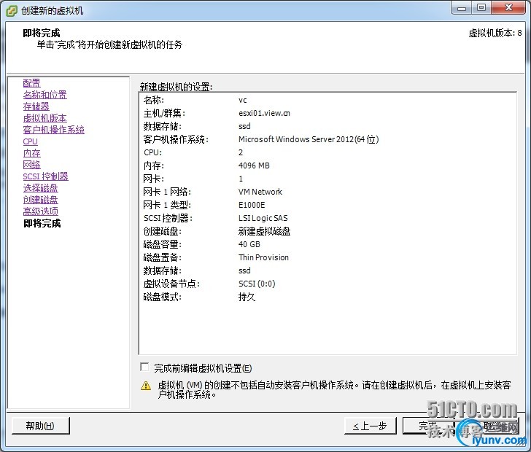Open the 存储器 step link

click(x=36, y=106)
